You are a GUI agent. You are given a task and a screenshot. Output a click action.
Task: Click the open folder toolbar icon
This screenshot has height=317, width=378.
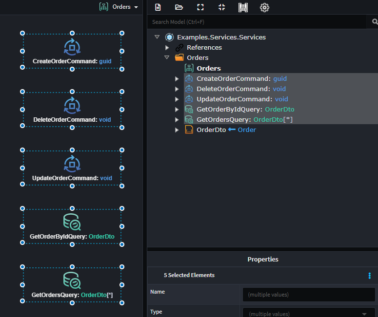tap(179, 7)
